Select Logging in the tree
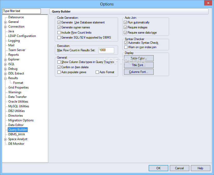The image size is (214, 175). pos(14,41)
